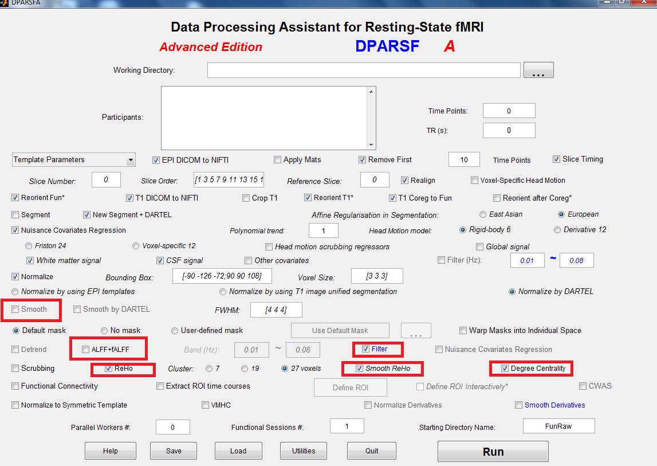The width and height of the screenshot is (657, 466).
Task: Click the Time Points value field
Action: [x=509, y=111]
